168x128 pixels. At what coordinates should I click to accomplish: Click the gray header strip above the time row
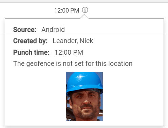point(84,1)
